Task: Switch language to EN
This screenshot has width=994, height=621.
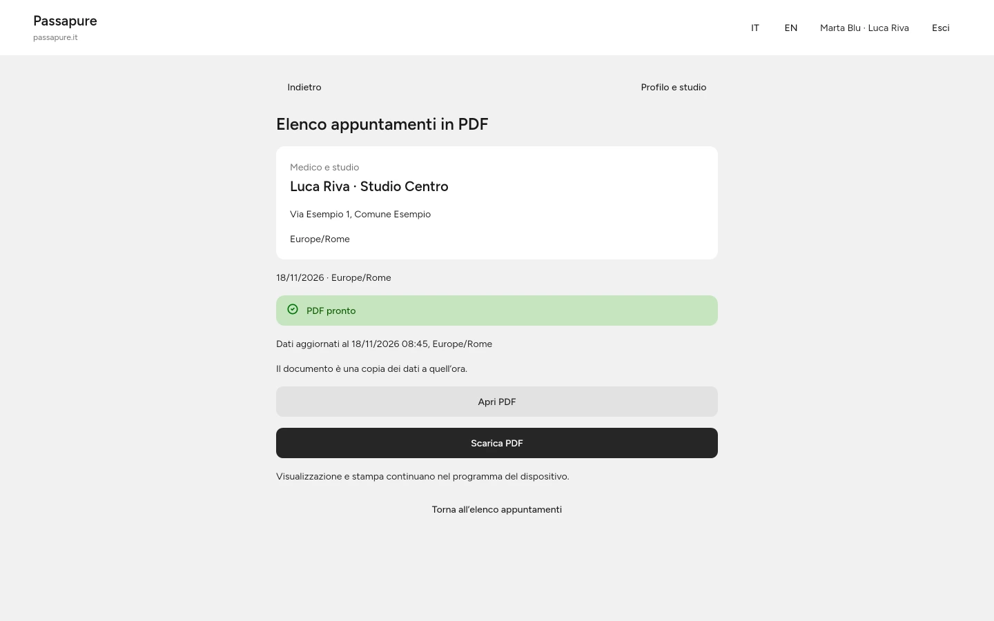Action: [x=791, y=28]
